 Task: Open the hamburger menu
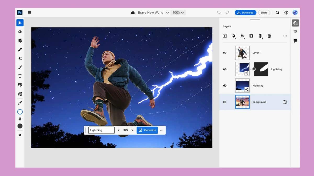(x=30, y=12)
